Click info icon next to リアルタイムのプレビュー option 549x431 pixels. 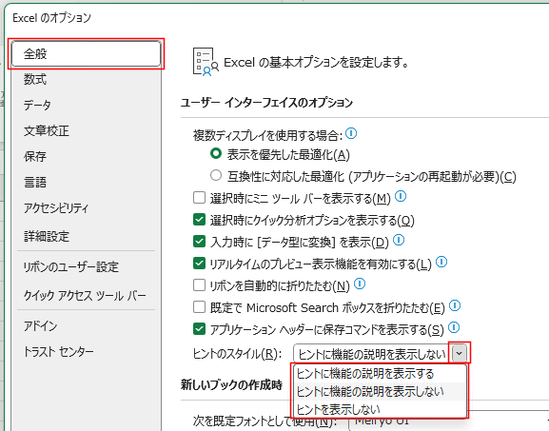[x=441, y=262]
